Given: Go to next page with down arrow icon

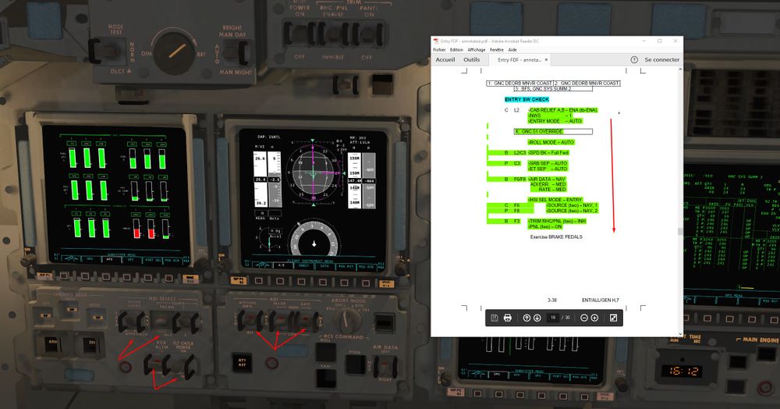Looking at the screenshot, I should (x=537, y=318).
